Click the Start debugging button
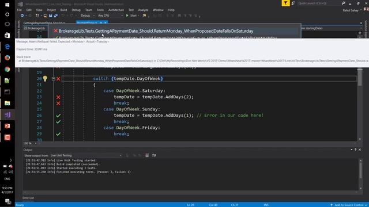The image size is (369, 207). (131, 16)
